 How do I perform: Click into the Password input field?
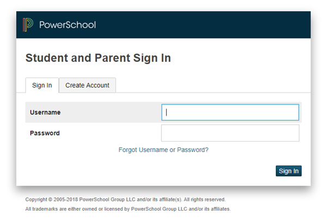coord(230,133)
